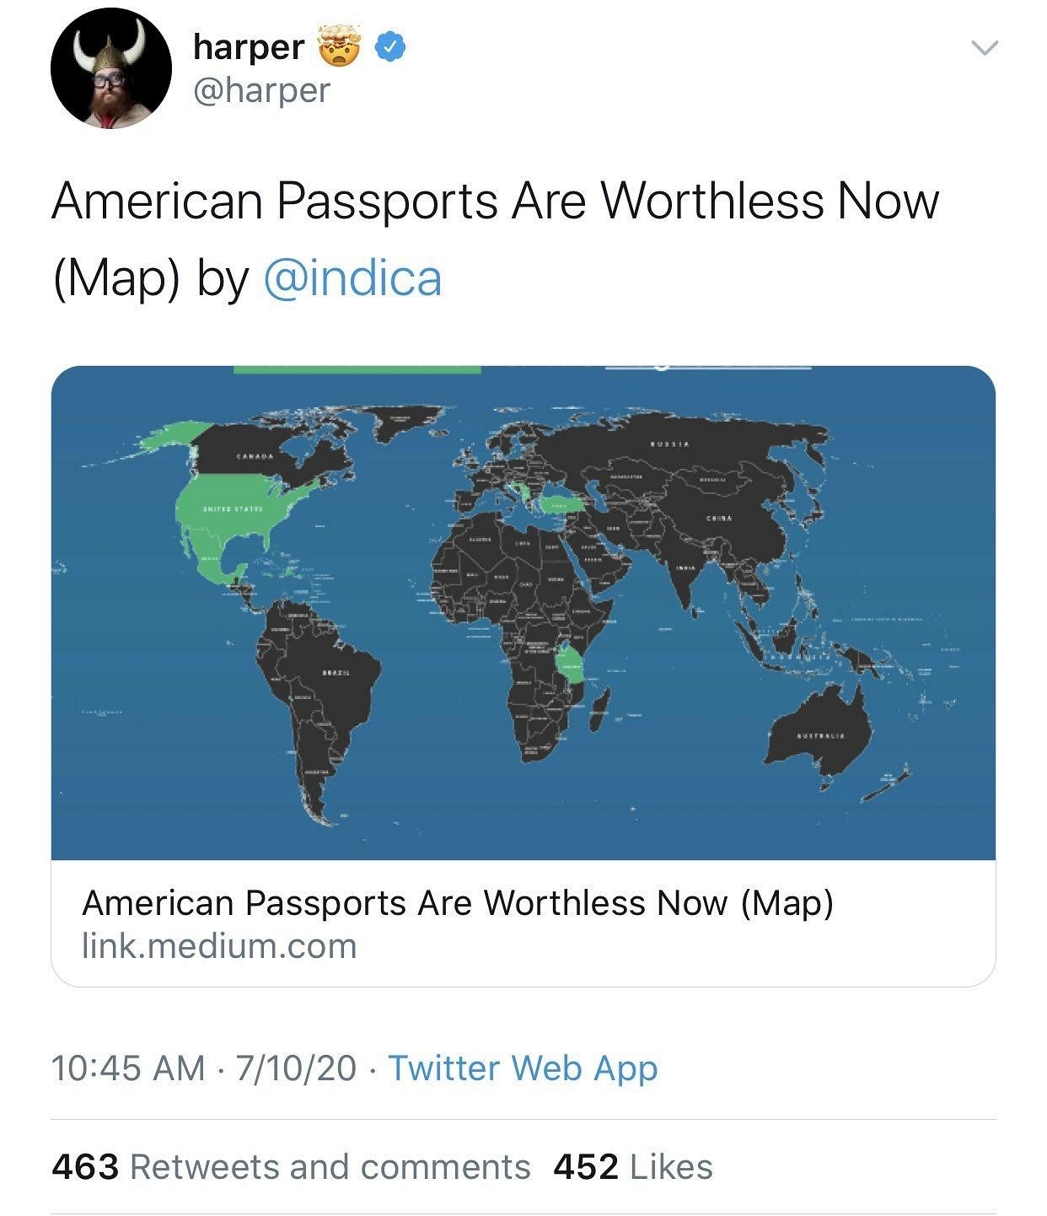Open harper's profile picture avatar
The image size is (1047, 1216).
(x=110, y=68)
